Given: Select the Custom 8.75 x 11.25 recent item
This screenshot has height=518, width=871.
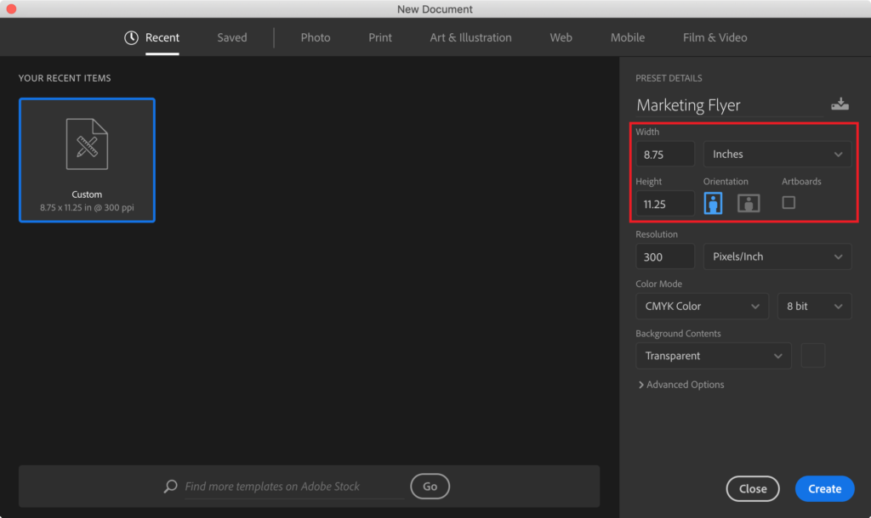Looking at the screenshot, I should [x=87, y=160].
